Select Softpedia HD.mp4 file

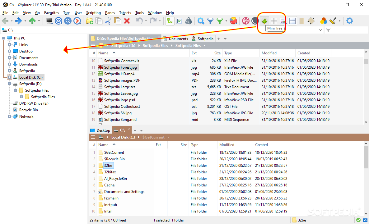[x=119, y=74]
